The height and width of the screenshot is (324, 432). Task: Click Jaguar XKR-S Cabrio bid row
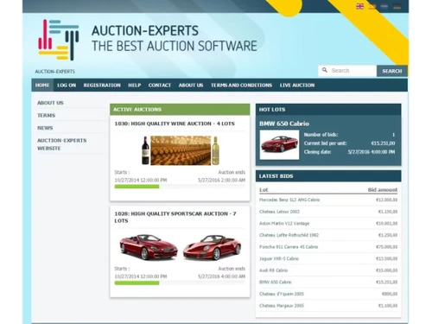click(x=328, y=258)
